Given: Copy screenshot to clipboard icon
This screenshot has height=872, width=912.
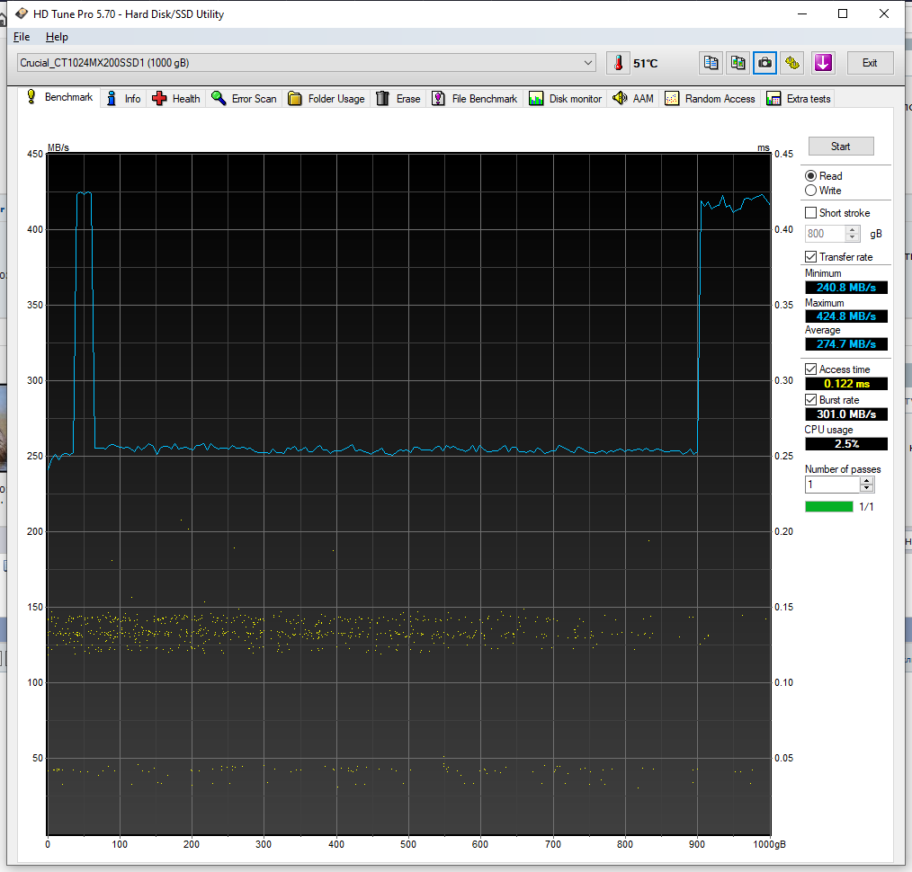Looking at the screenshot, I should pyautogui.click(x=738, y=63).
